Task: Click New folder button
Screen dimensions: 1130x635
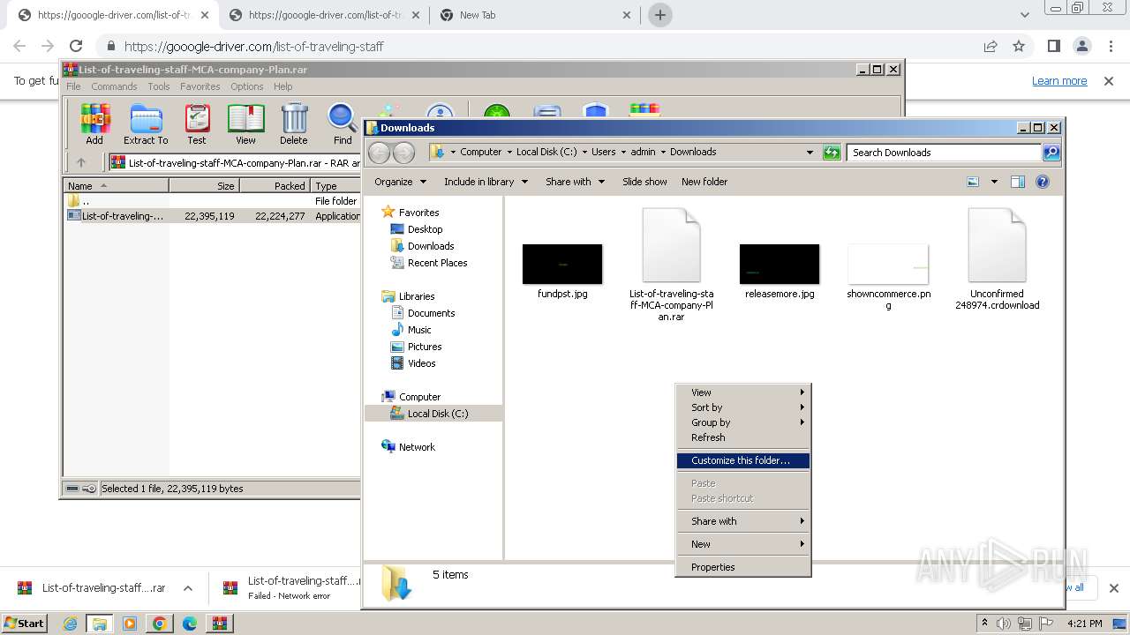Action: (x=704, y=182)
